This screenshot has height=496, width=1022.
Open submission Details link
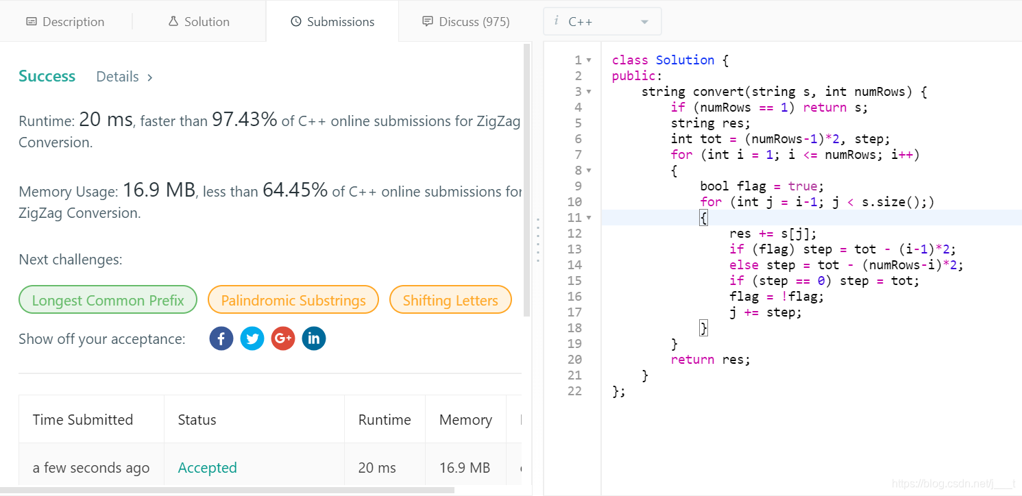click(x=124, y=77)
